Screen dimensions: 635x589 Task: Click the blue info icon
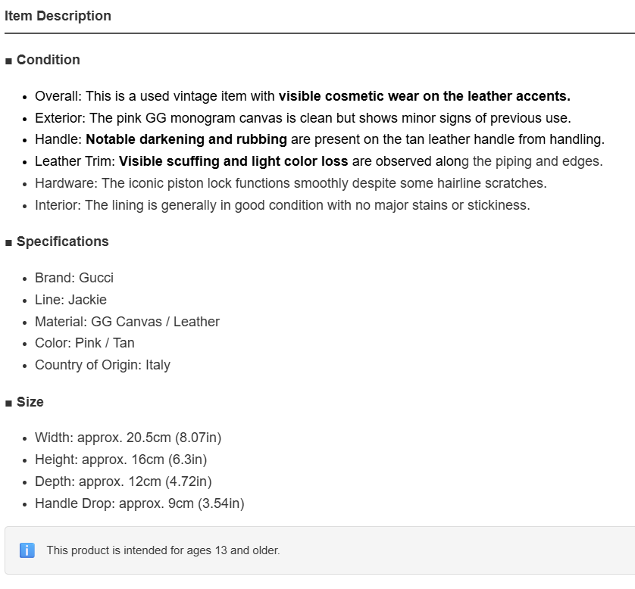tap(27, 550)
